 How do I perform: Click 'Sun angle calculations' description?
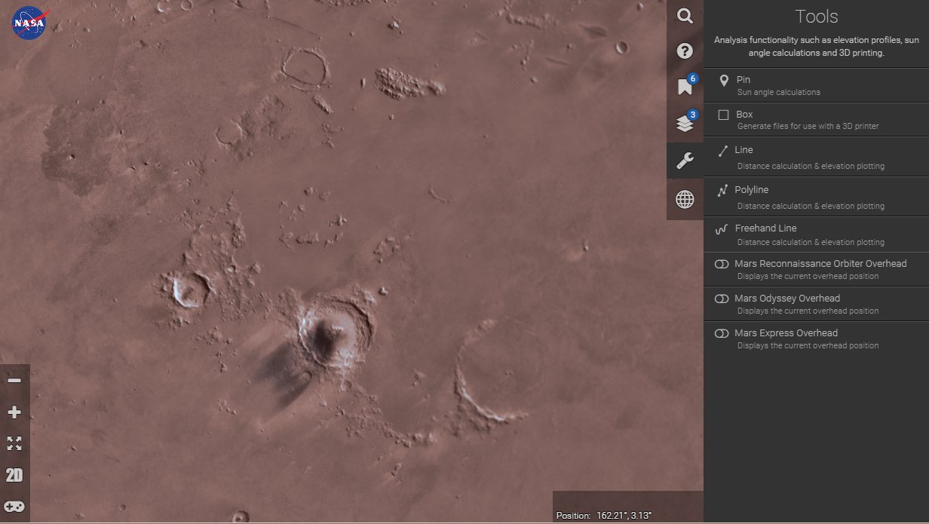pos(779,92)
